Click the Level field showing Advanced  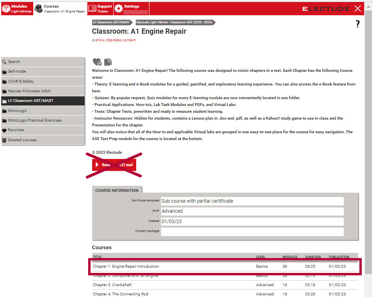[x=252, y=211]
